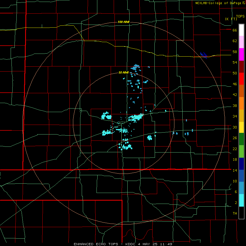246x246 pixels.
Task: Click the TH threshold legend label
Action: (235, 213)
